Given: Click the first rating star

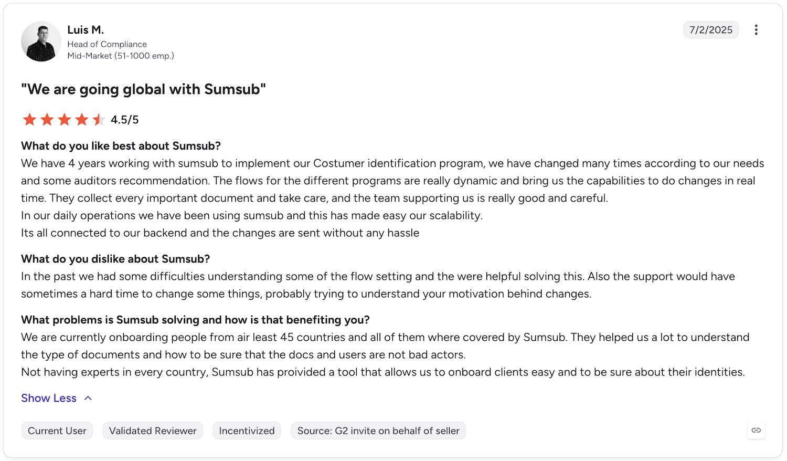Looking at the screenshot, I should pyautogui.click(x=29, y=120).
